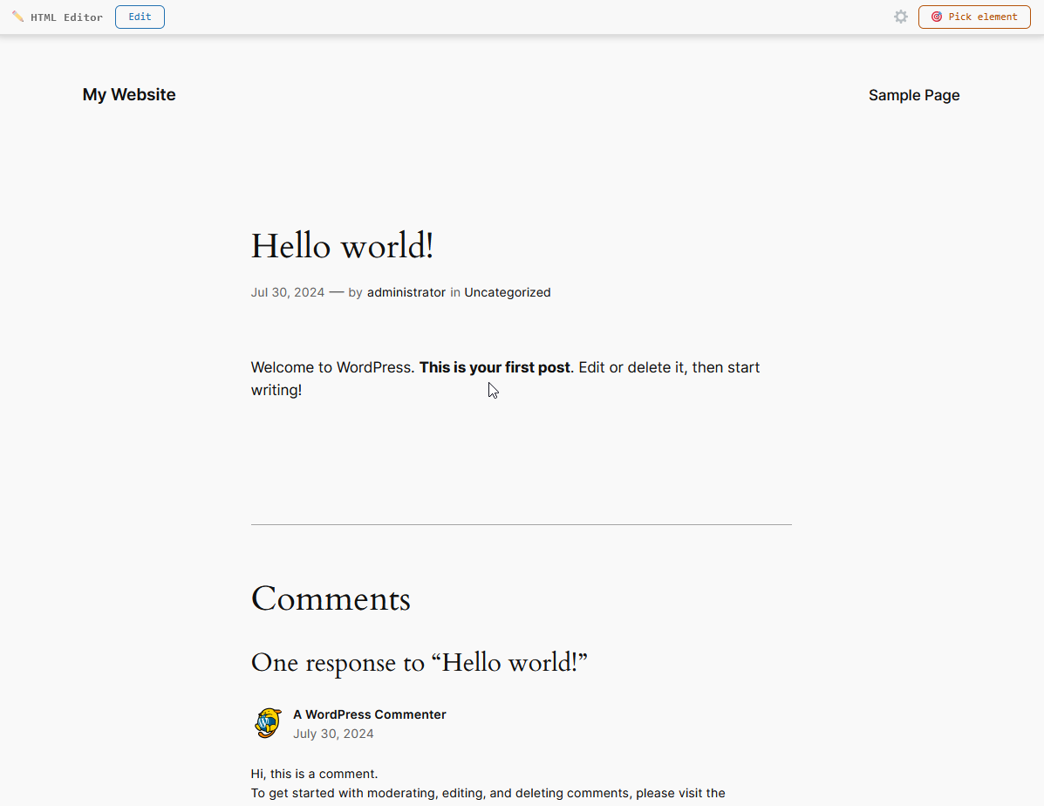Click the One response to "Hello world!" heading

[419, 663]
